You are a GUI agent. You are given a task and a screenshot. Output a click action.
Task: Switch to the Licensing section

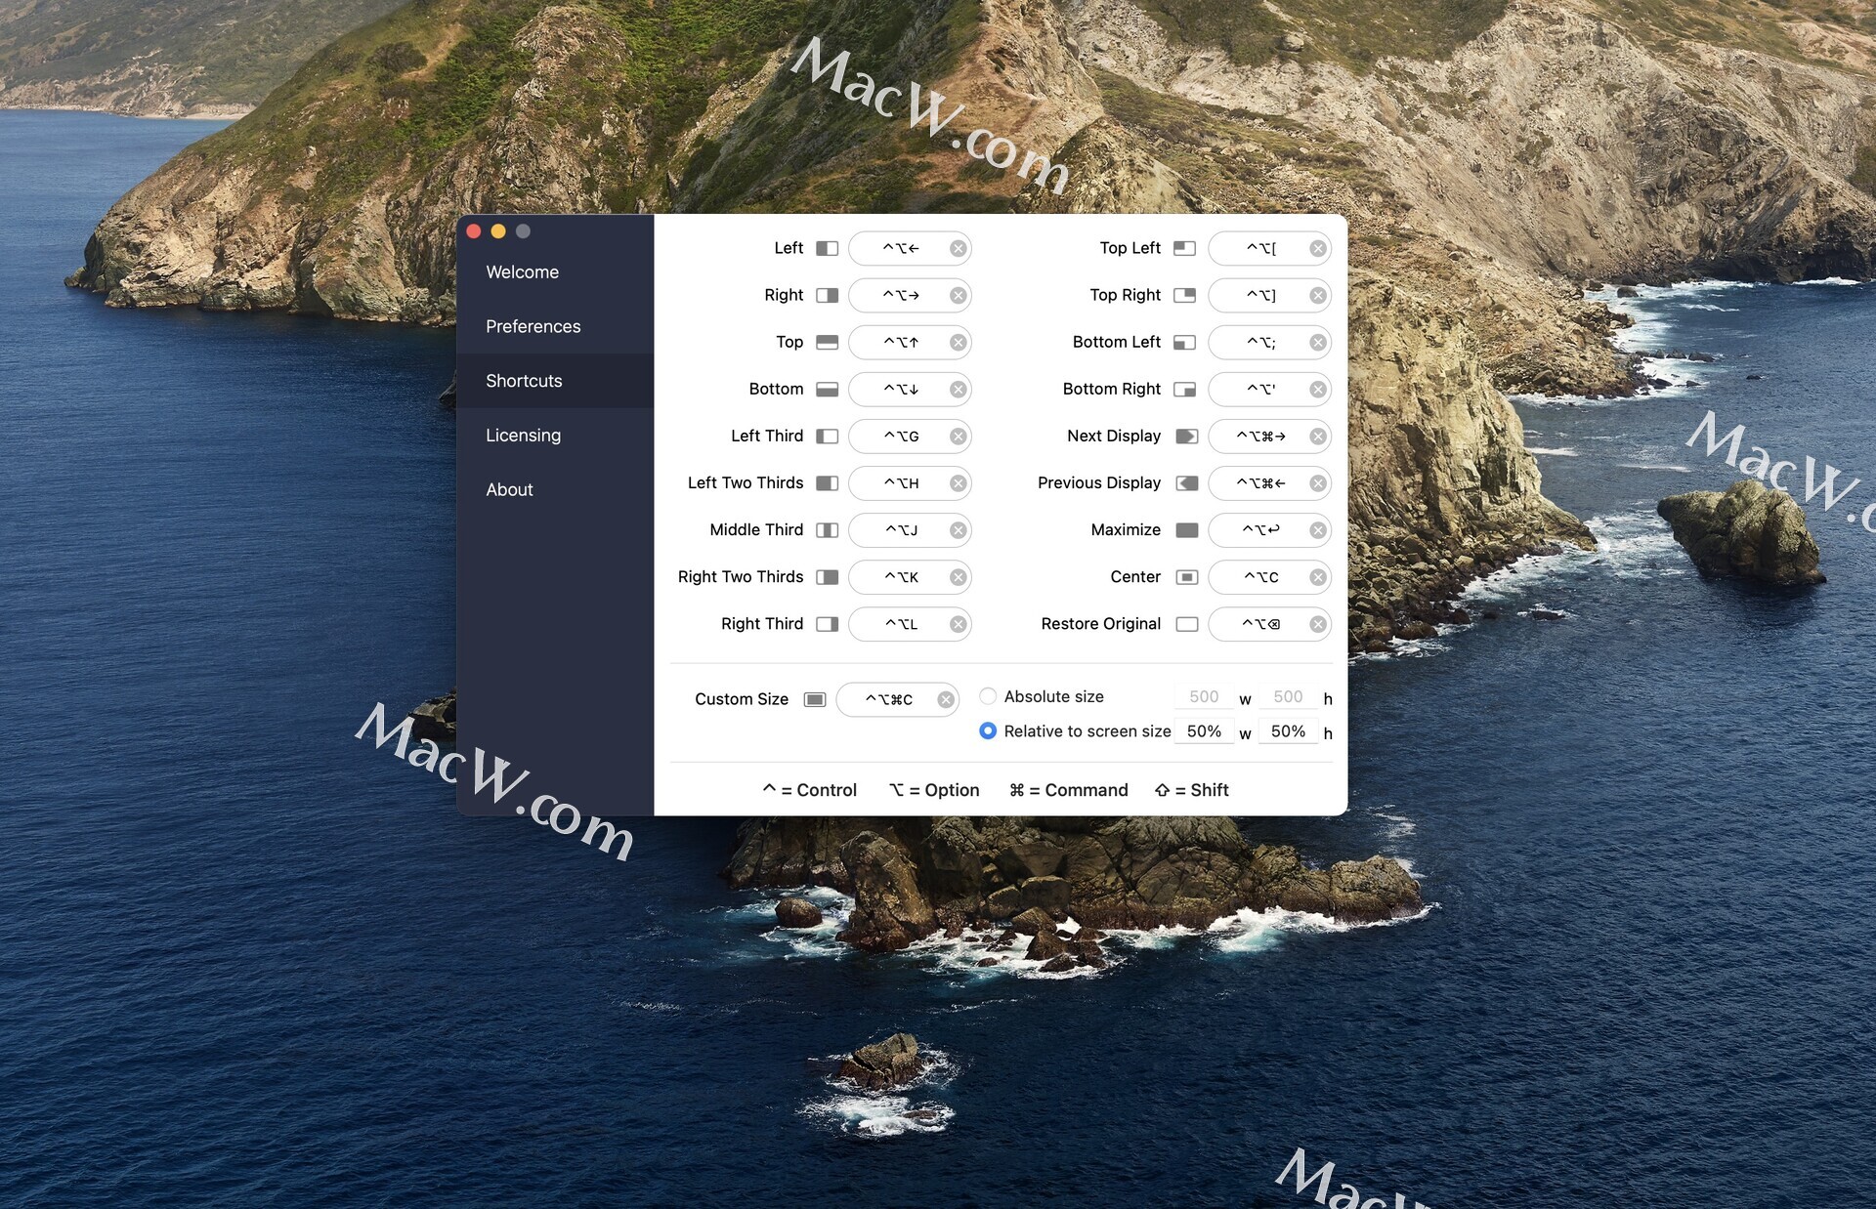(x=523, y=436)
